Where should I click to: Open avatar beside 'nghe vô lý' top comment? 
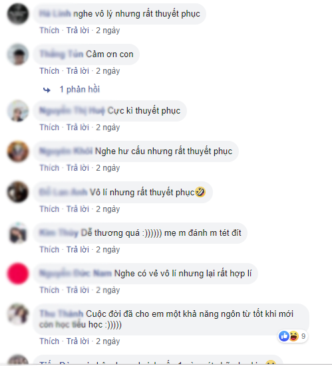18,14
